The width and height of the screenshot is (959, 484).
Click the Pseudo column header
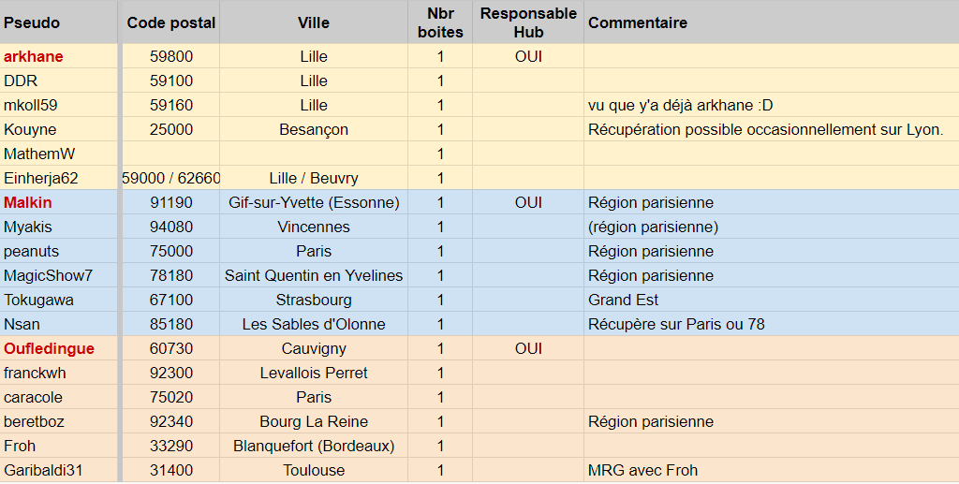[32, 22]
